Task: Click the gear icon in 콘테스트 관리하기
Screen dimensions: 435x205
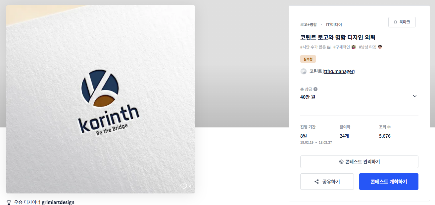Action: point(341,162)
